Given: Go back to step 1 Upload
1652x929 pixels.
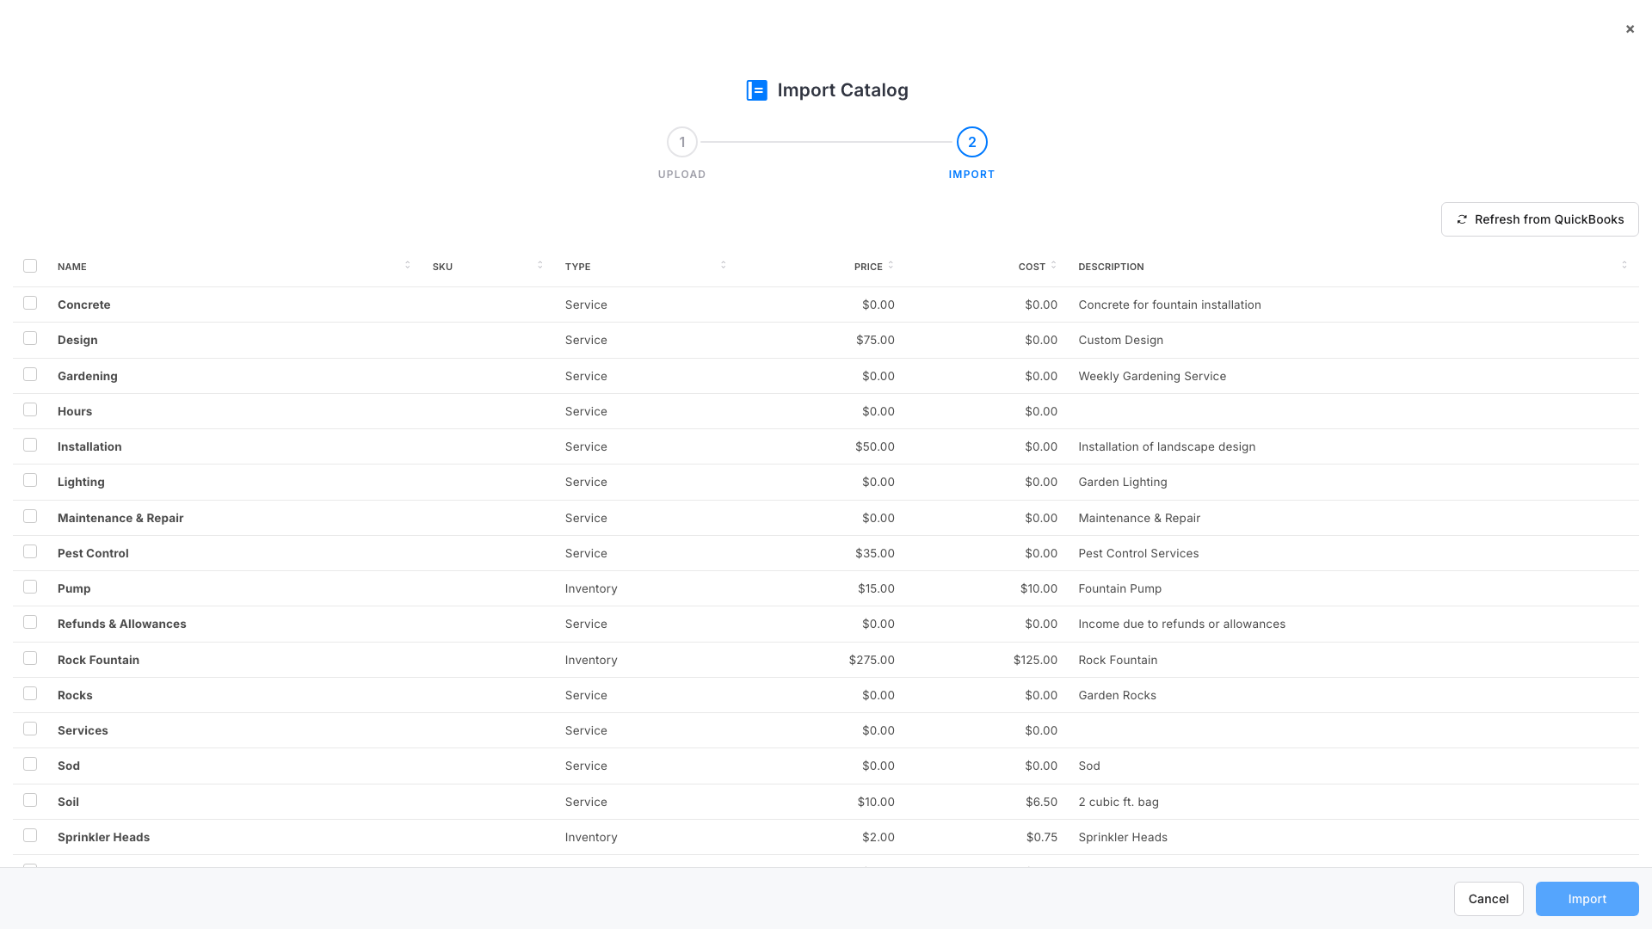Looking at the screenshot, I should pyautogui.click(x=682, y=142).
